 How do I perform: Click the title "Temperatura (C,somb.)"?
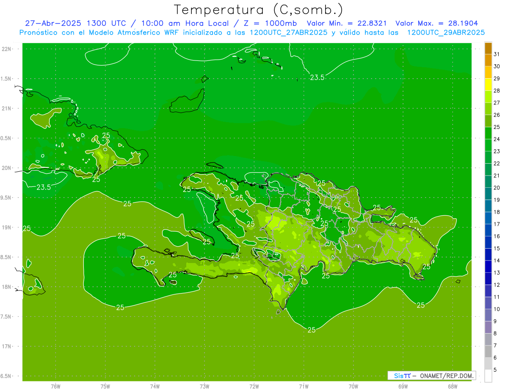pyautogui.click(x=258, y=10)
